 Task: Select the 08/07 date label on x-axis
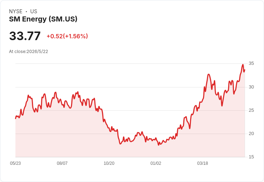coord(62,163)
